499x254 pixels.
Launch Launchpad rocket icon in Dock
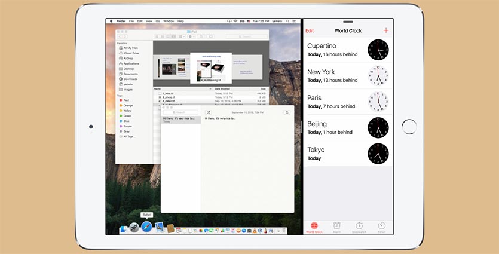point(134,228)
